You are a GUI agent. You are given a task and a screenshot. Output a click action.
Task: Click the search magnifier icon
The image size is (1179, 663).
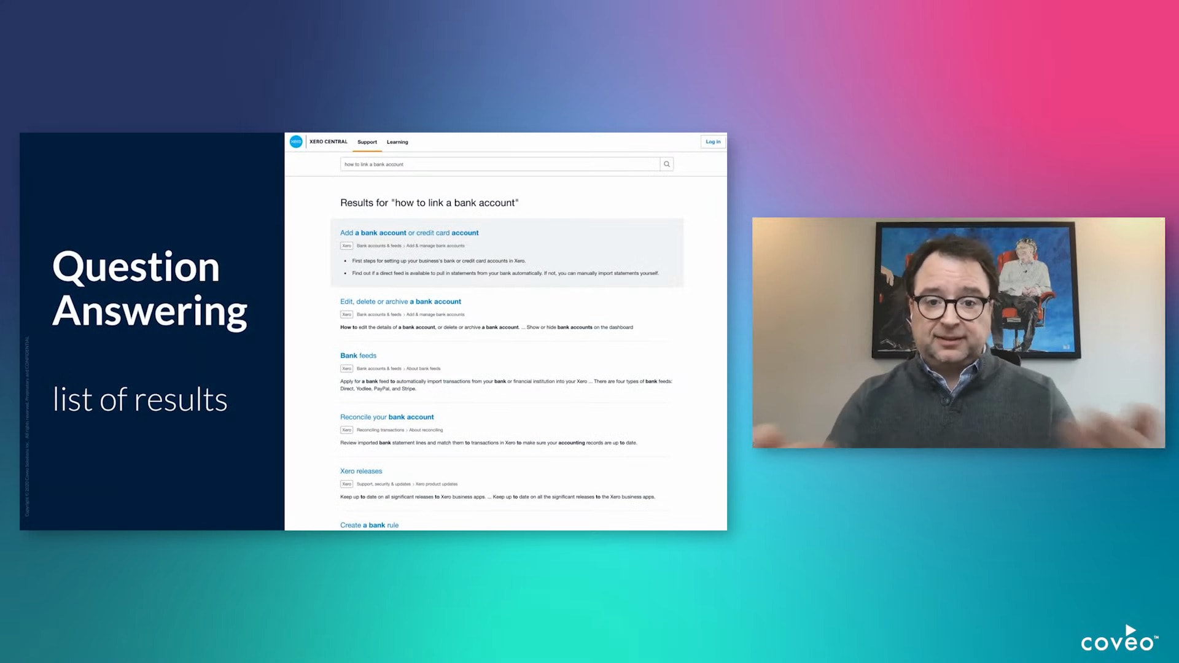pos(667,164)
